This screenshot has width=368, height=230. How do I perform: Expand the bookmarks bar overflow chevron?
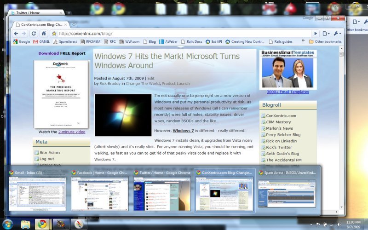[x=303, y=41]
